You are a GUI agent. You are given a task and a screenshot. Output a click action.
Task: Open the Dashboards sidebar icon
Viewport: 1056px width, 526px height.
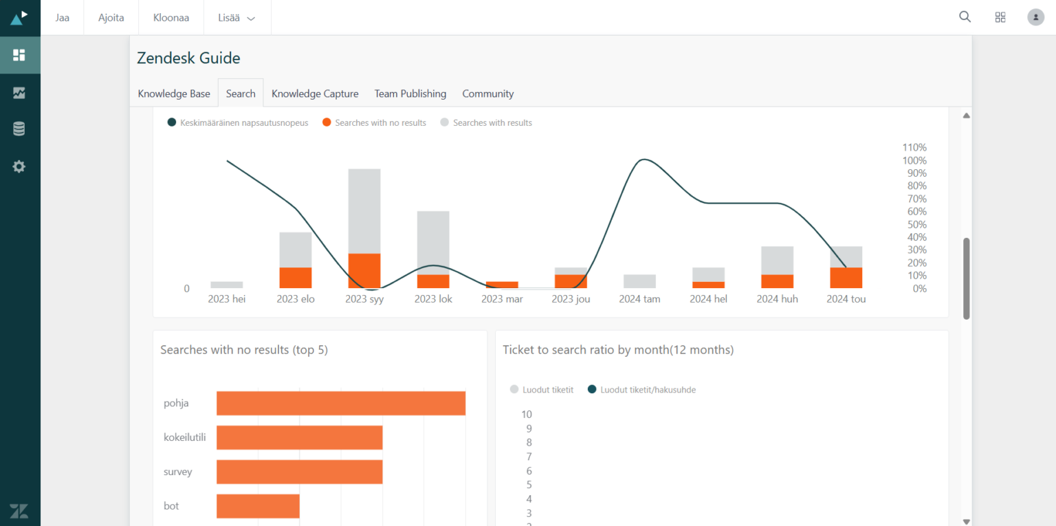[19, 55]
